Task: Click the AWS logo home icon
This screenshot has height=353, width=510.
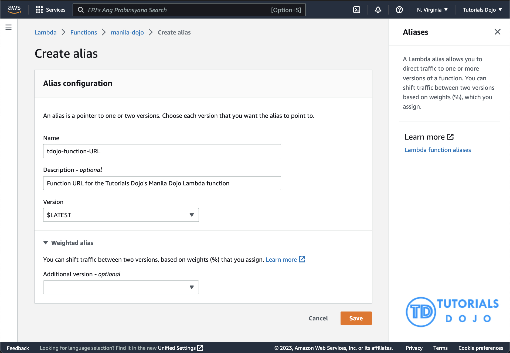Action: coord(14,9)
